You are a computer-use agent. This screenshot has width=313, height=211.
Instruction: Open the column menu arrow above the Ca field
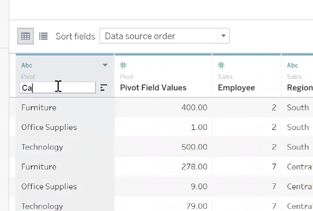pos(105,65)
